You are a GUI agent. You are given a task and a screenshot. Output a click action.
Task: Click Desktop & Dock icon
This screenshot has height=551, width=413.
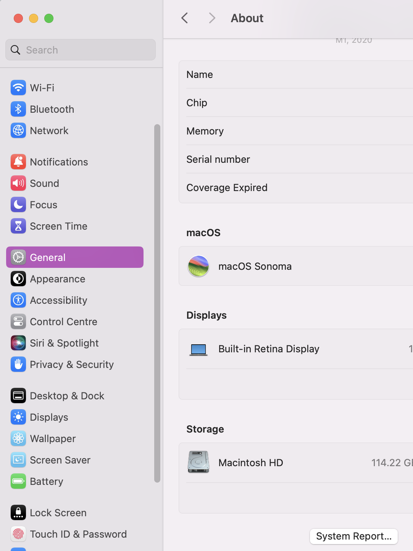click(18, 396)
